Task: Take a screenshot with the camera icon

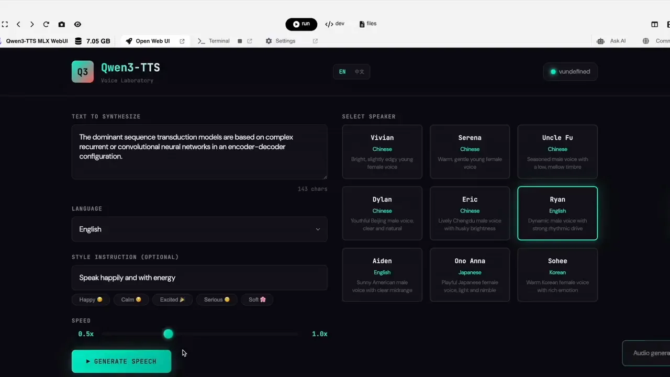Action: point(62,24)
